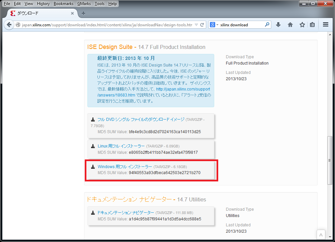Select MD5 value a1d4c95b87f99441a1d3d5a4dcc688e5
The width and height of the screenshot is (335, 242).
165,219
